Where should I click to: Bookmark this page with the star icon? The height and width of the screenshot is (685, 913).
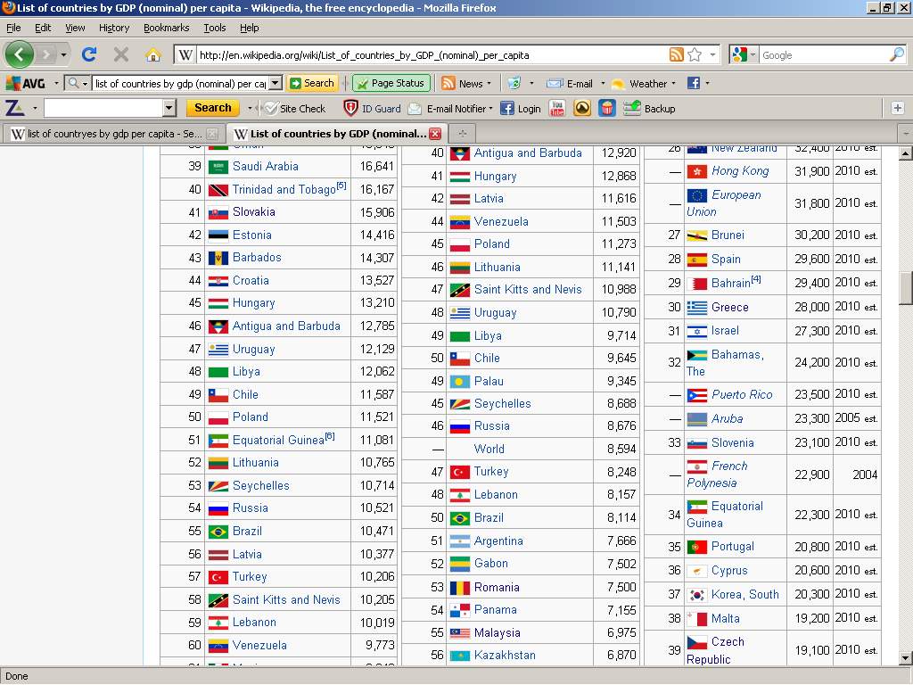695,54
